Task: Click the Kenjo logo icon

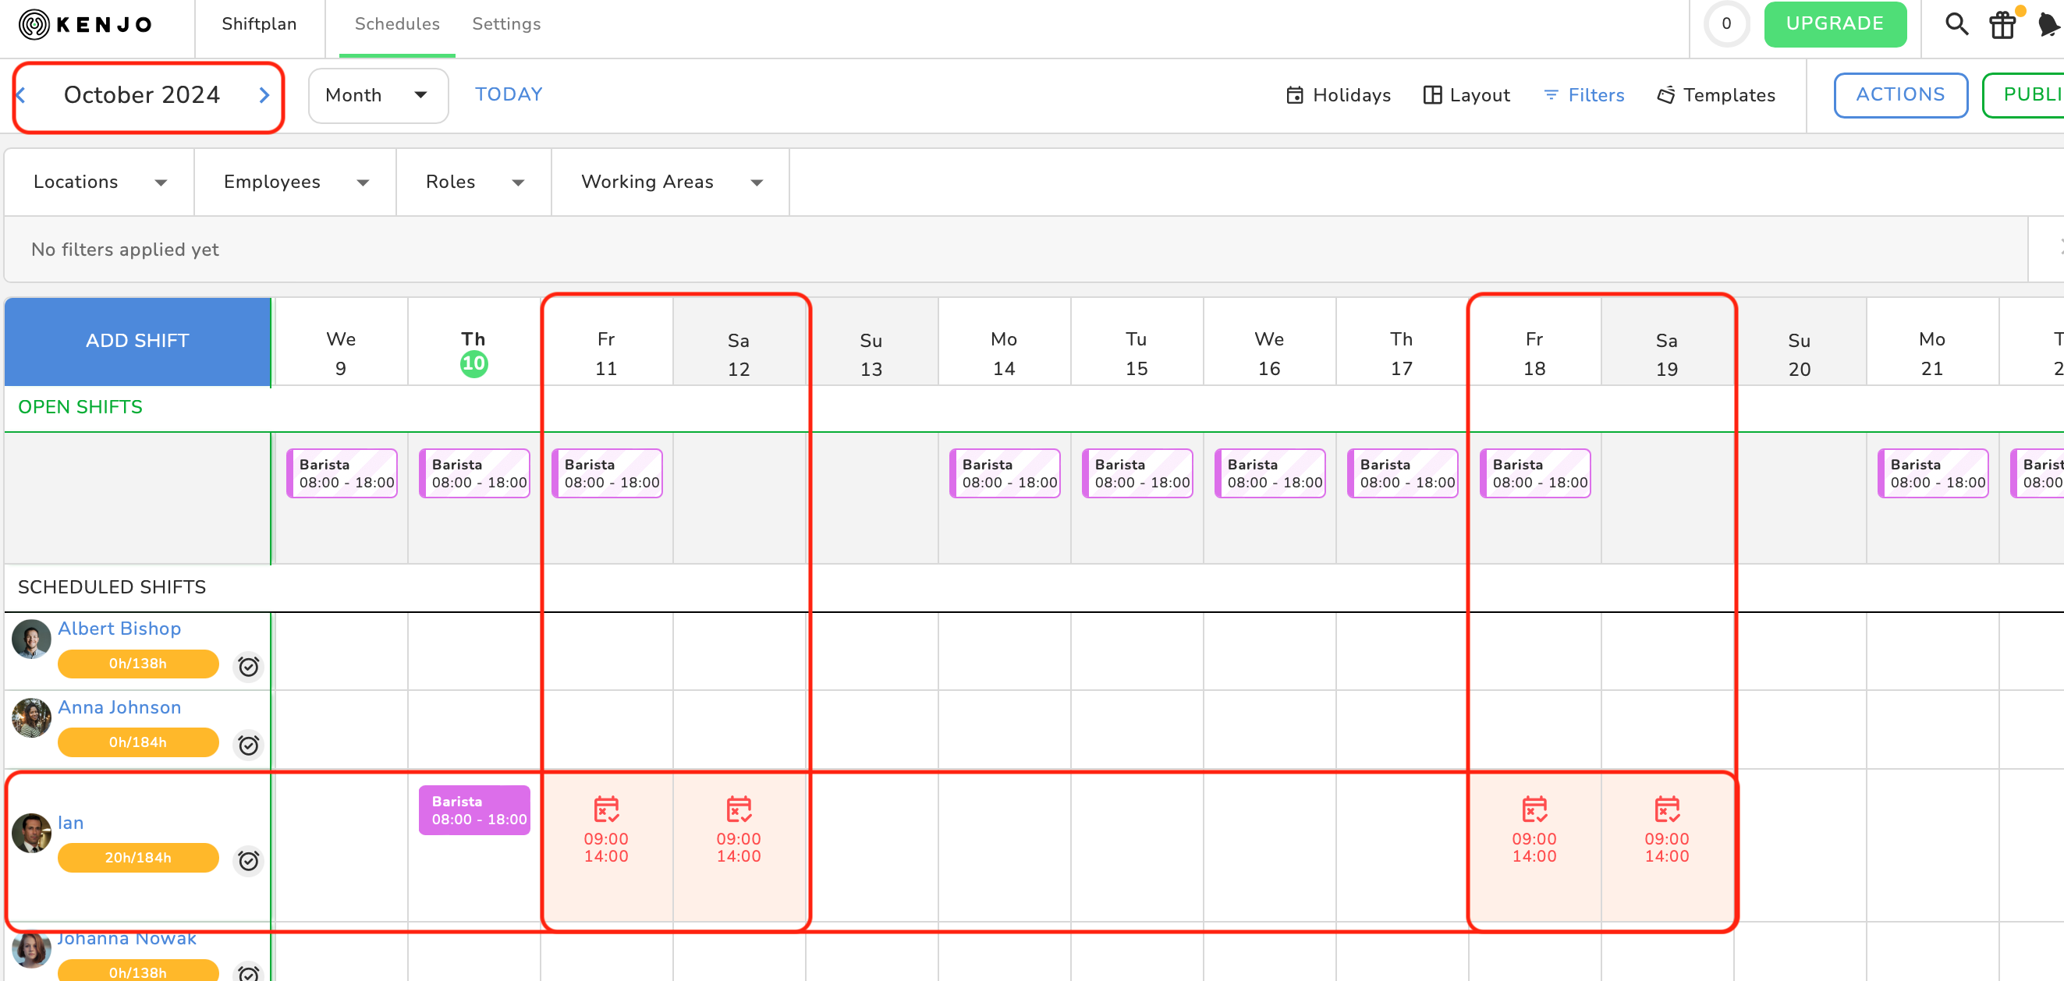Action: pyautogui.click(x=34, y=24)
